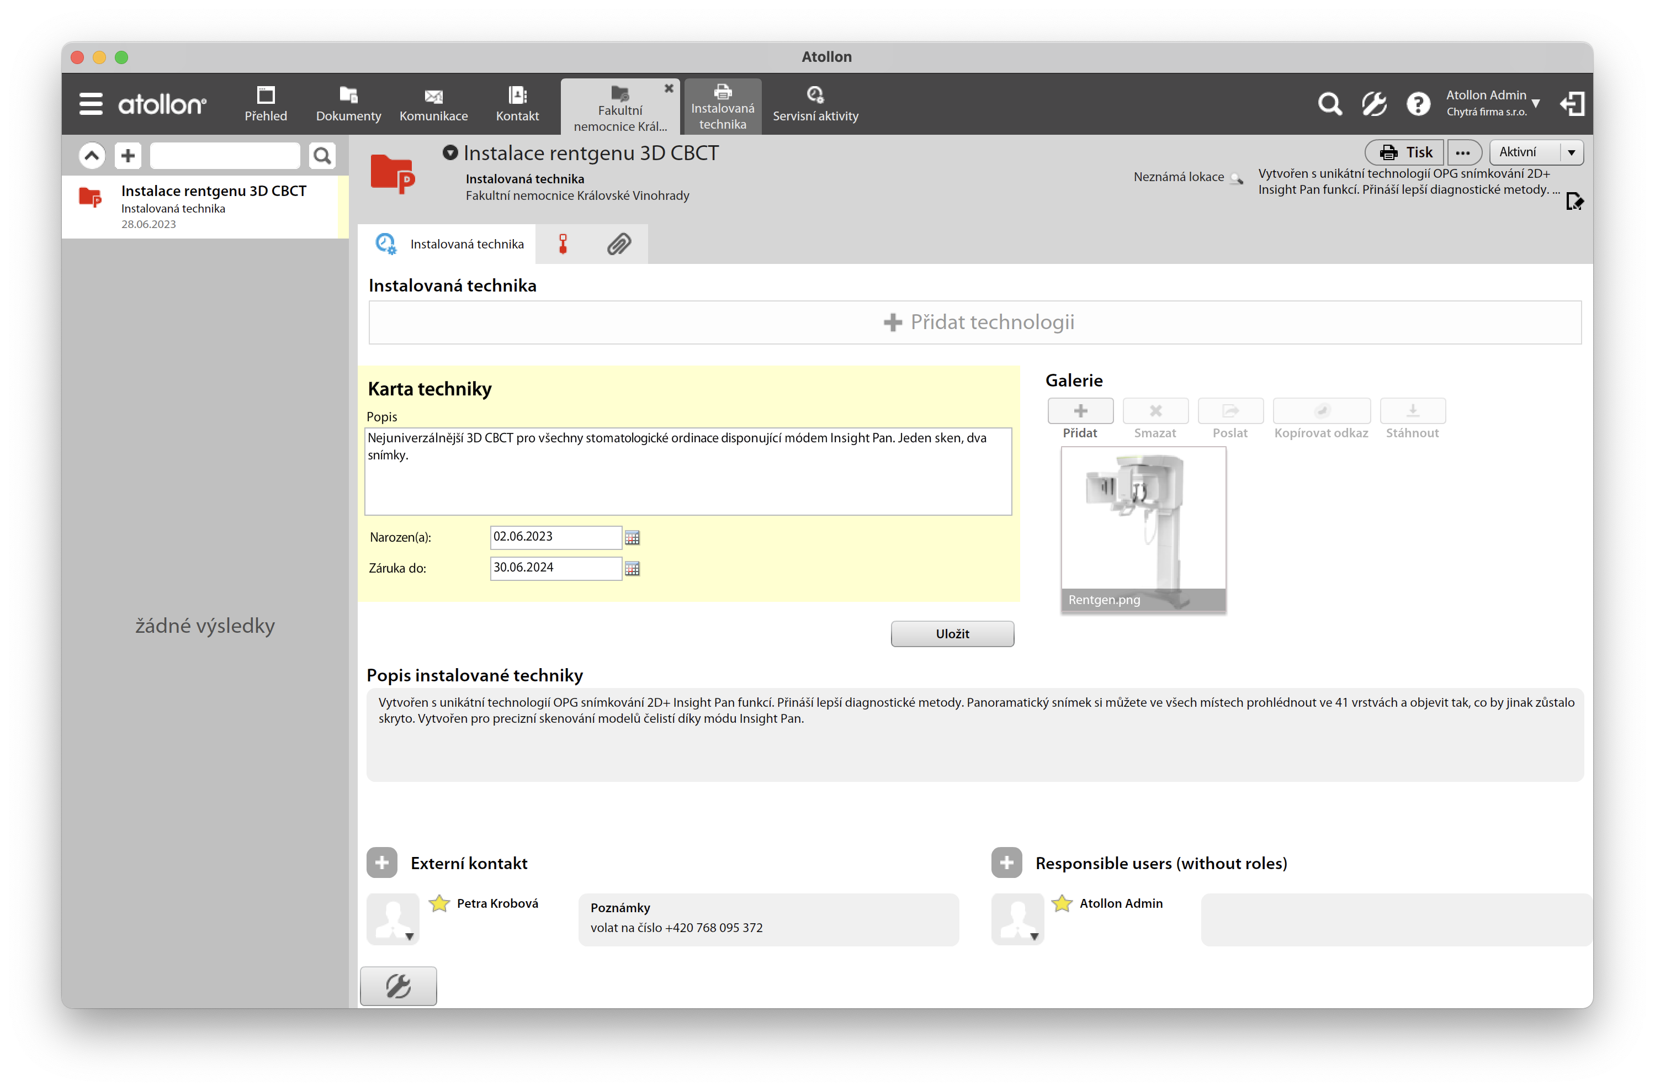Viewport: 1655px width, 1090px height.
Task: Toggle favorite star for Petra Krobová
Action: point(439,903)
